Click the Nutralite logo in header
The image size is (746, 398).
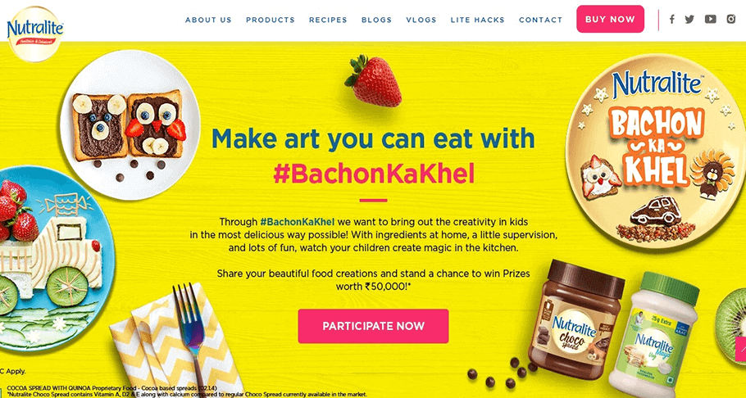click(34, 34)
